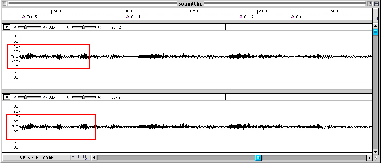This screenshot has width=381, height=163.
Task: Click the Cue 3 marker triangle
Action: tap(24, 16)
